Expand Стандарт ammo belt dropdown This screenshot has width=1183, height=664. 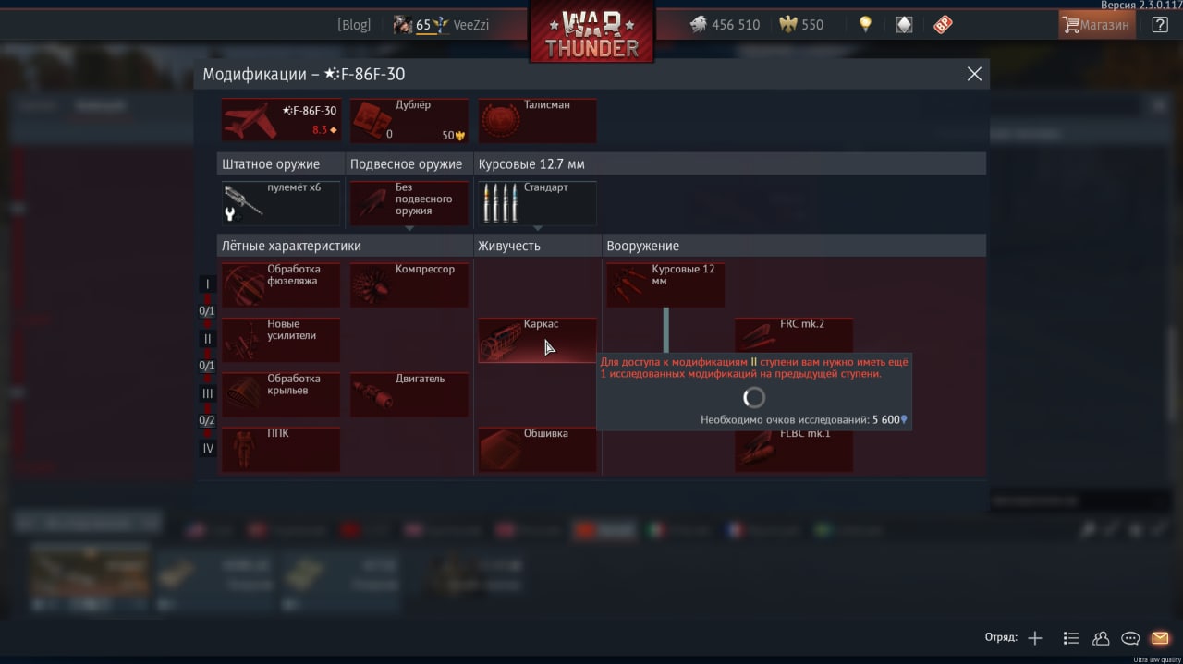click(537, 202)
